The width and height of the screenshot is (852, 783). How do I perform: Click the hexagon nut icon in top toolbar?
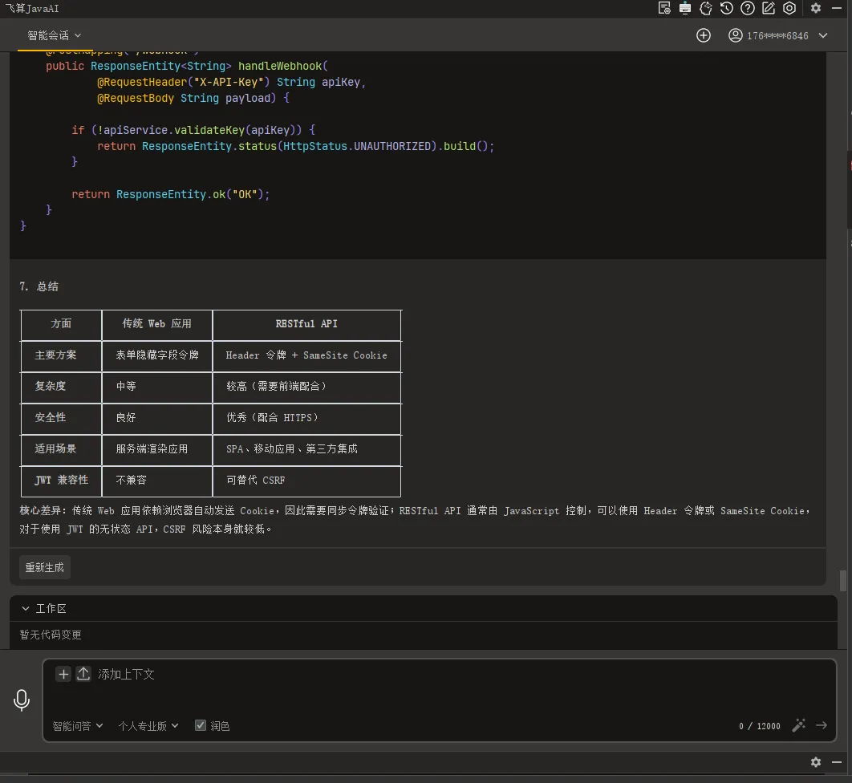pyautogui.click(x=789, y=8)
